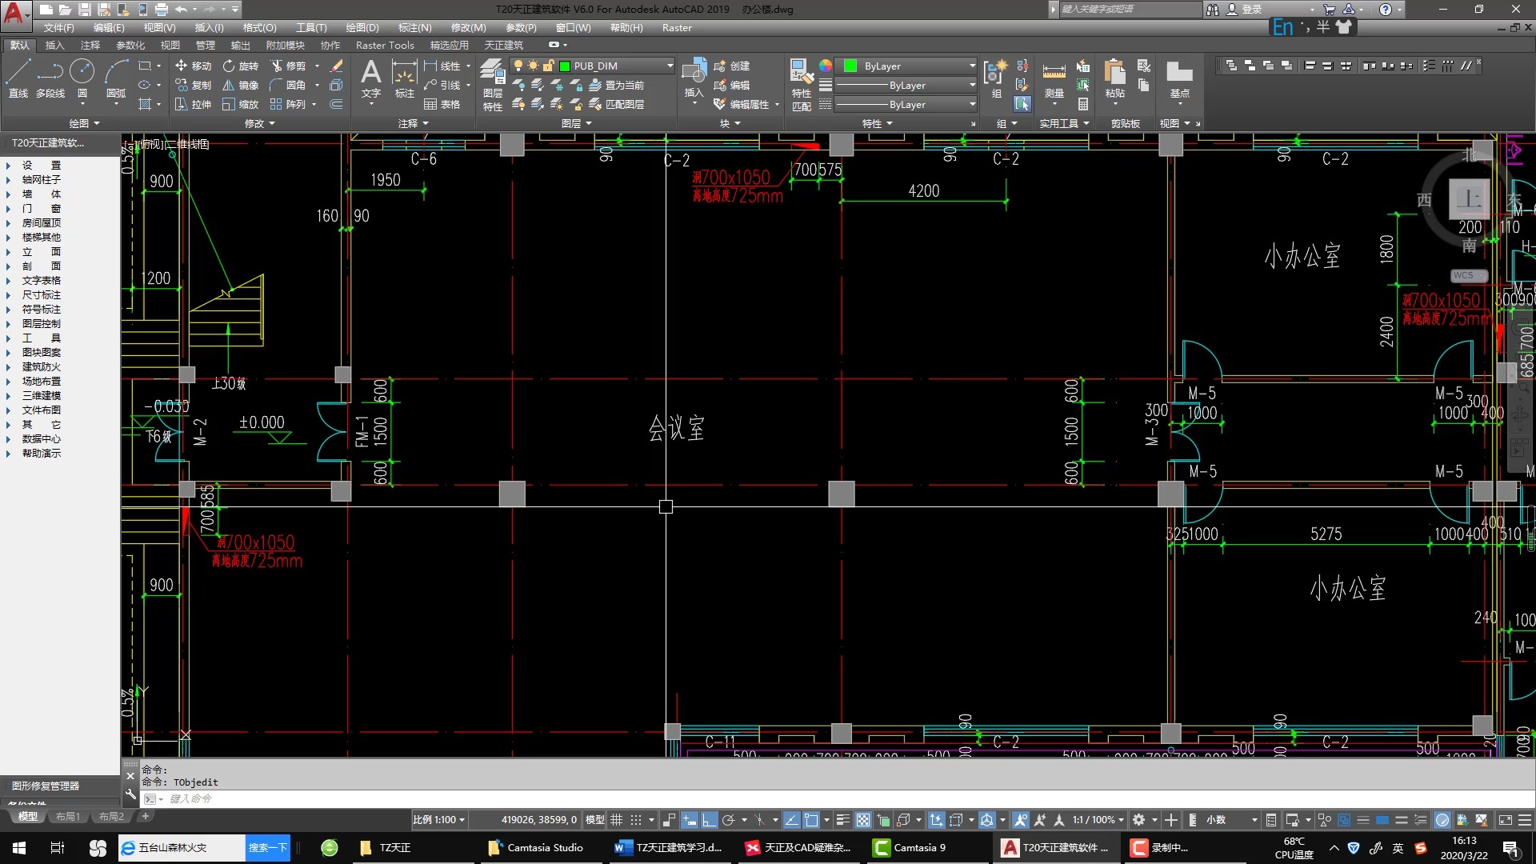
Task: Expand the 尺寸标注 item in Tianzheng panel
Action: pos(41,294)
